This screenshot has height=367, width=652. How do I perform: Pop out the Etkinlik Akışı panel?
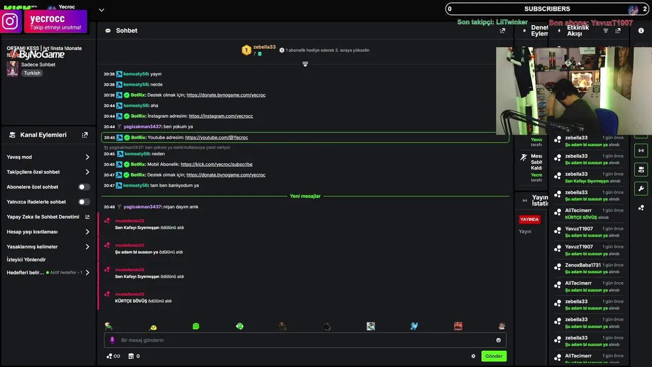coord(618,31)
